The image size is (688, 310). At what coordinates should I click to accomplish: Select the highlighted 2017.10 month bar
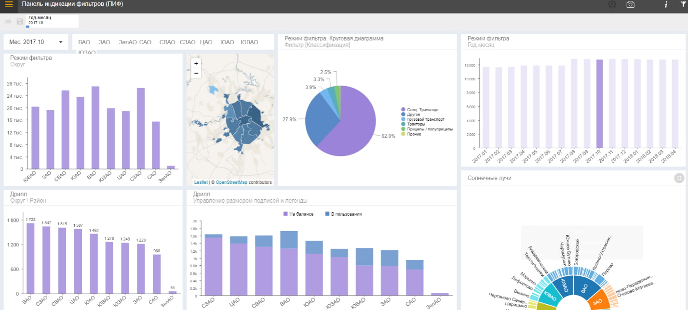tap(599, 103)
